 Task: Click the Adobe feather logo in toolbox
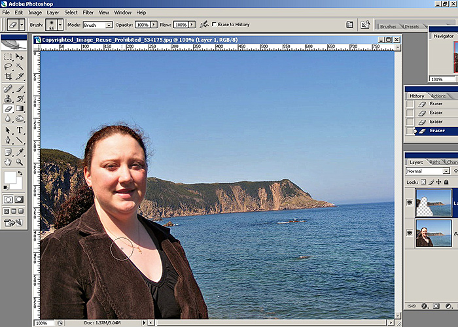click(x=14, y=44)
